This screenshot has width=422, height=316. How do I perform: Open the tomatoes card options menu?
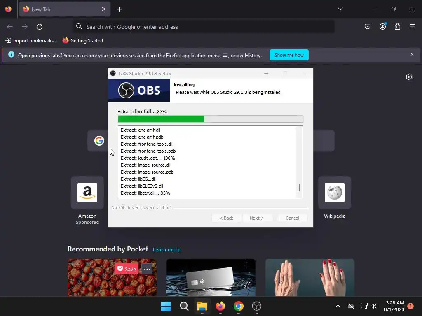tap(147, 269)
